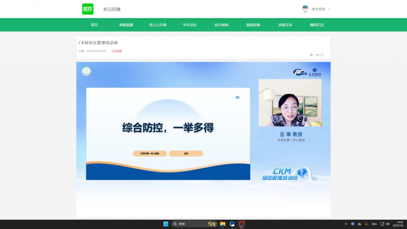Viewport: 407px width, 229px height.
Task: Click the taskbar search box
Action: tap(188, 224)
